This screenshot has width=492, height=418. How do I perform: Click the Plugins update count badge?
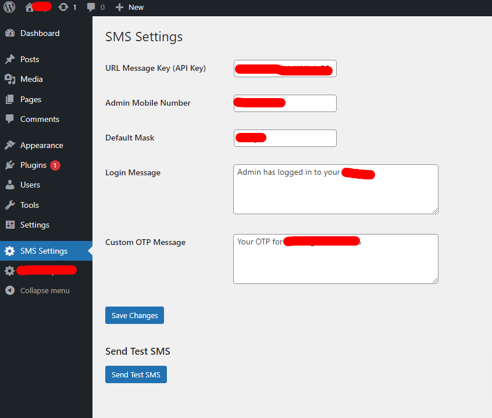(55, 165)
